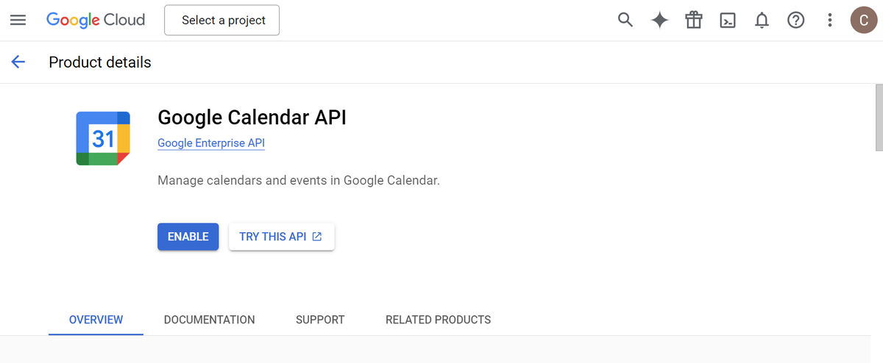The image size is (883, 363).
Task: Open the Related Products tab
Action: point(438,320)
